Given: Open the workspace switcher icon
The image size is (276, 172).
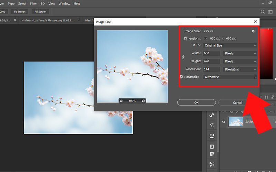Looking at the screenshot, I should pyautogui.click(x=270, y=12).
